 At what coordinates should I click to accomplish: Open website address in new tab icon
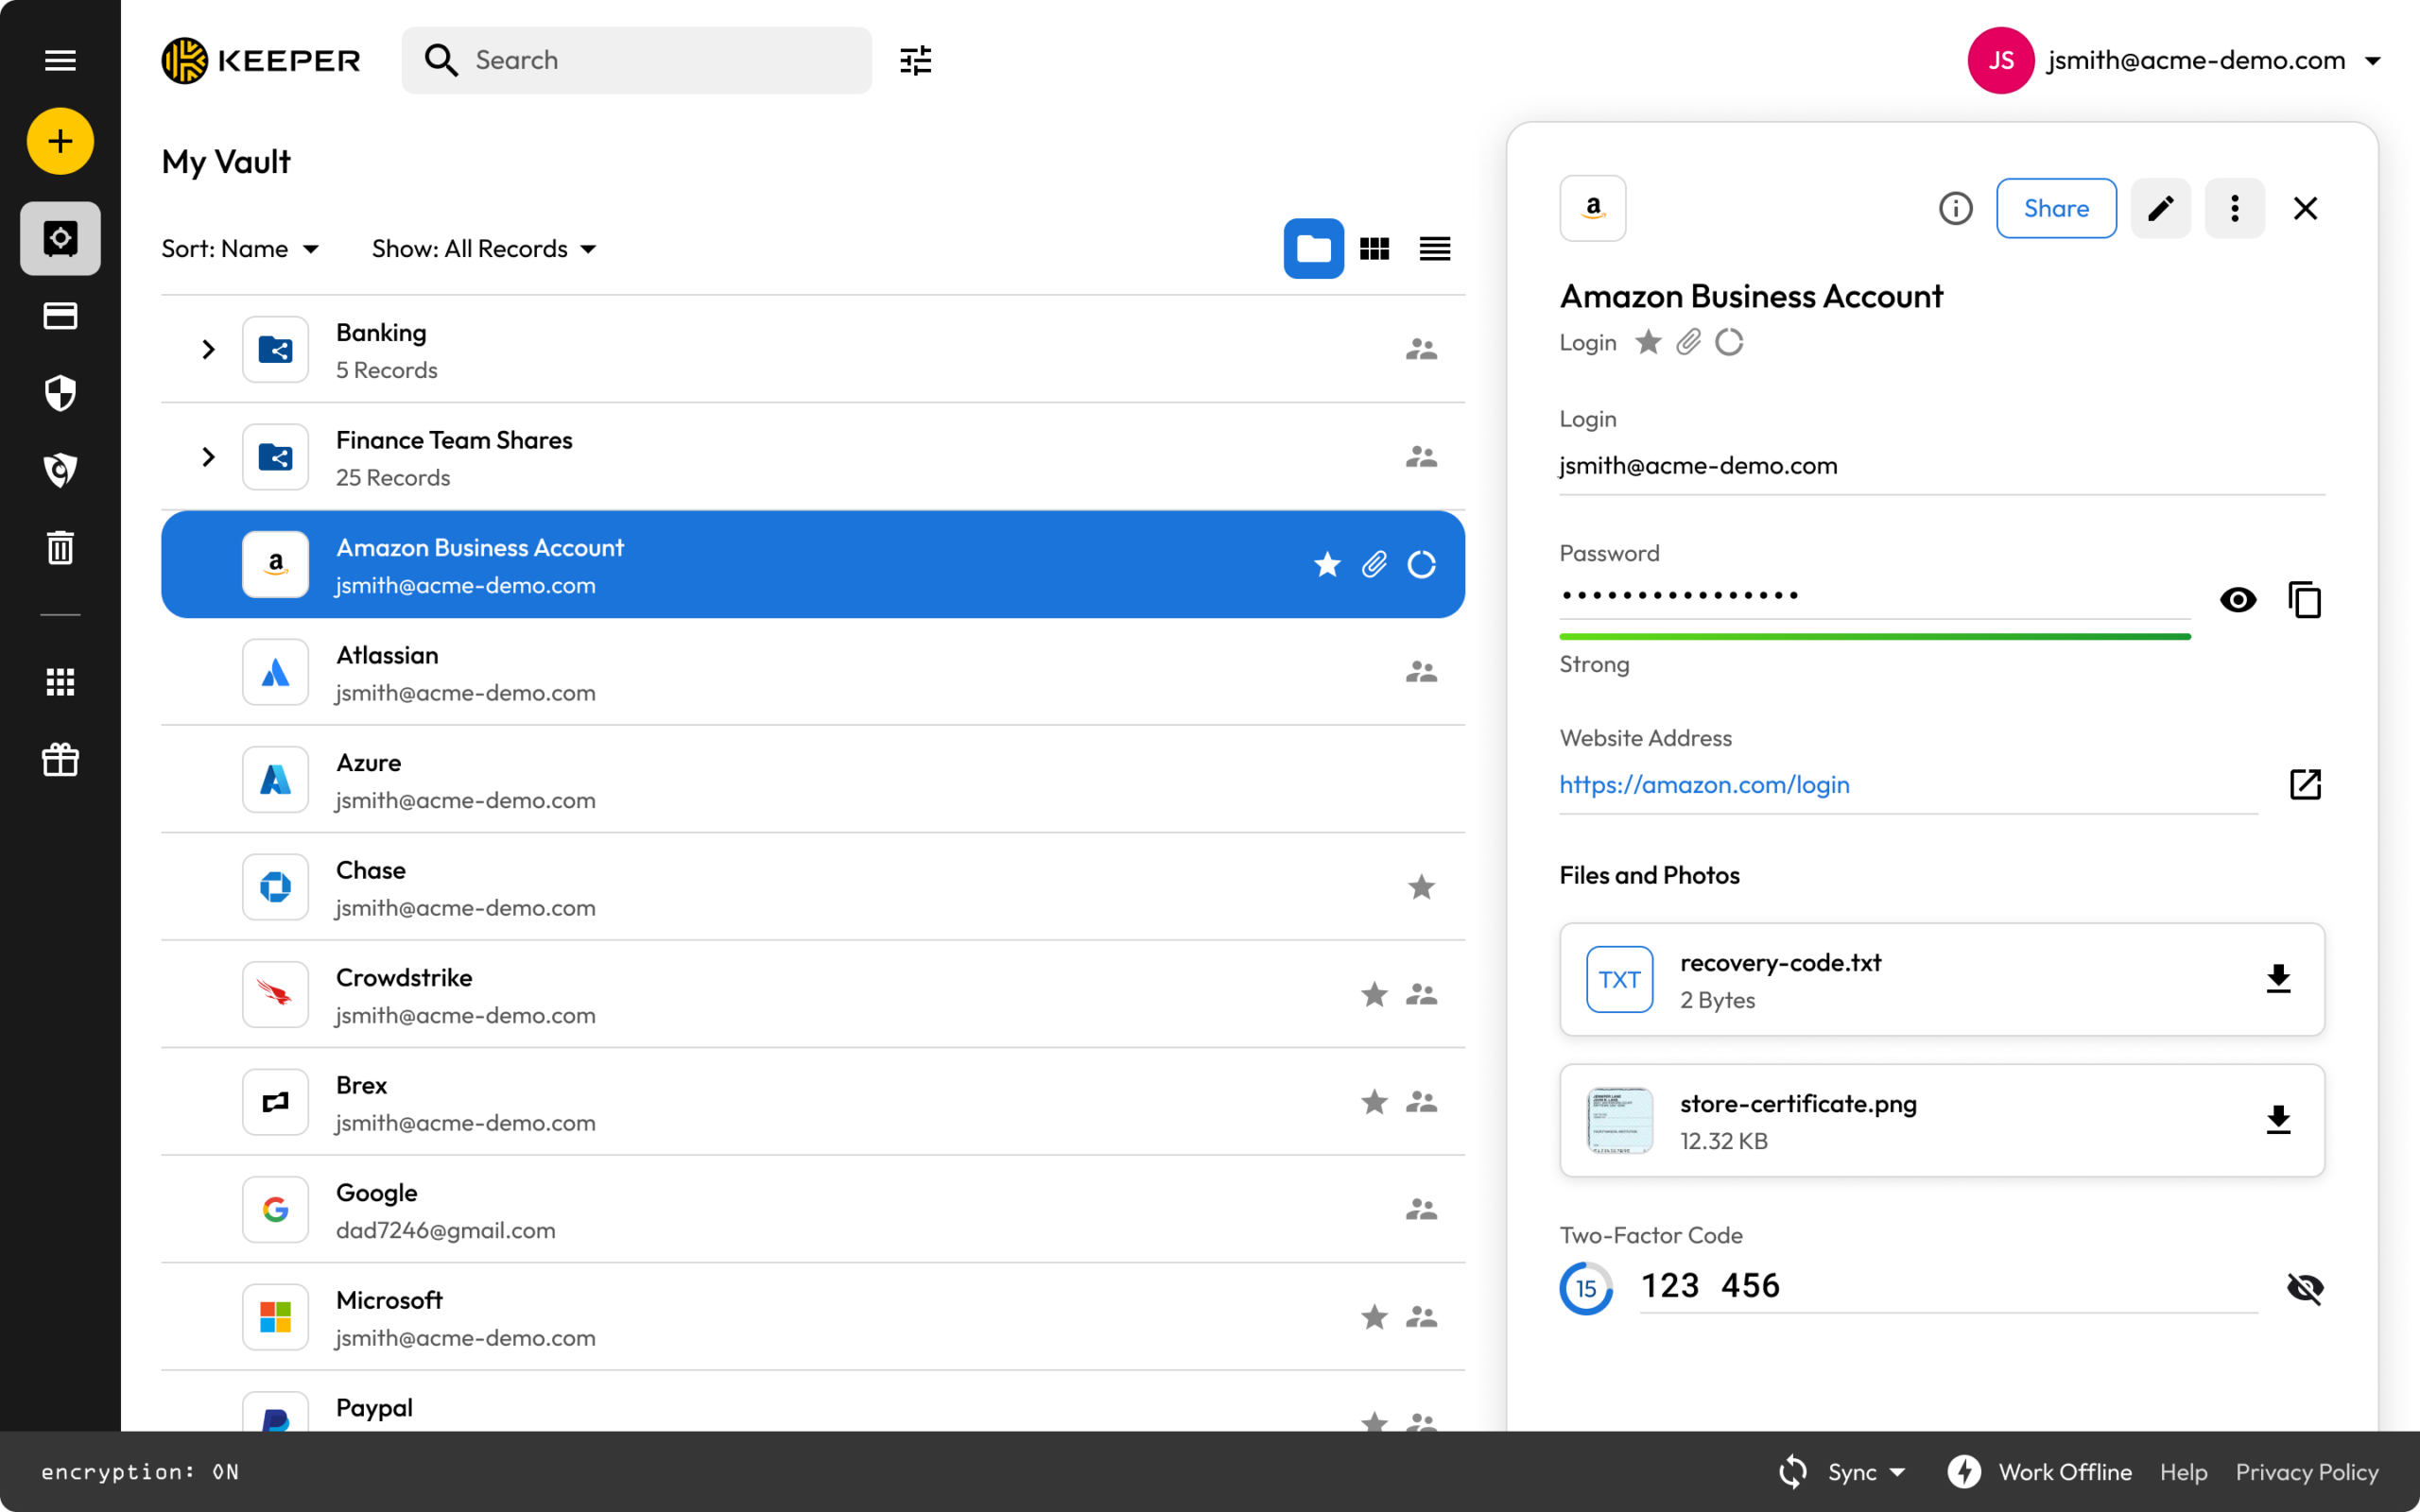pyautogui.click(x=2305, y=784)
